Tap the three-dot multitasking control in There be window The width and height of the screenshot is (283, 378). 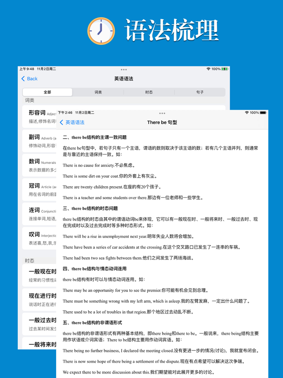(162, 113)
